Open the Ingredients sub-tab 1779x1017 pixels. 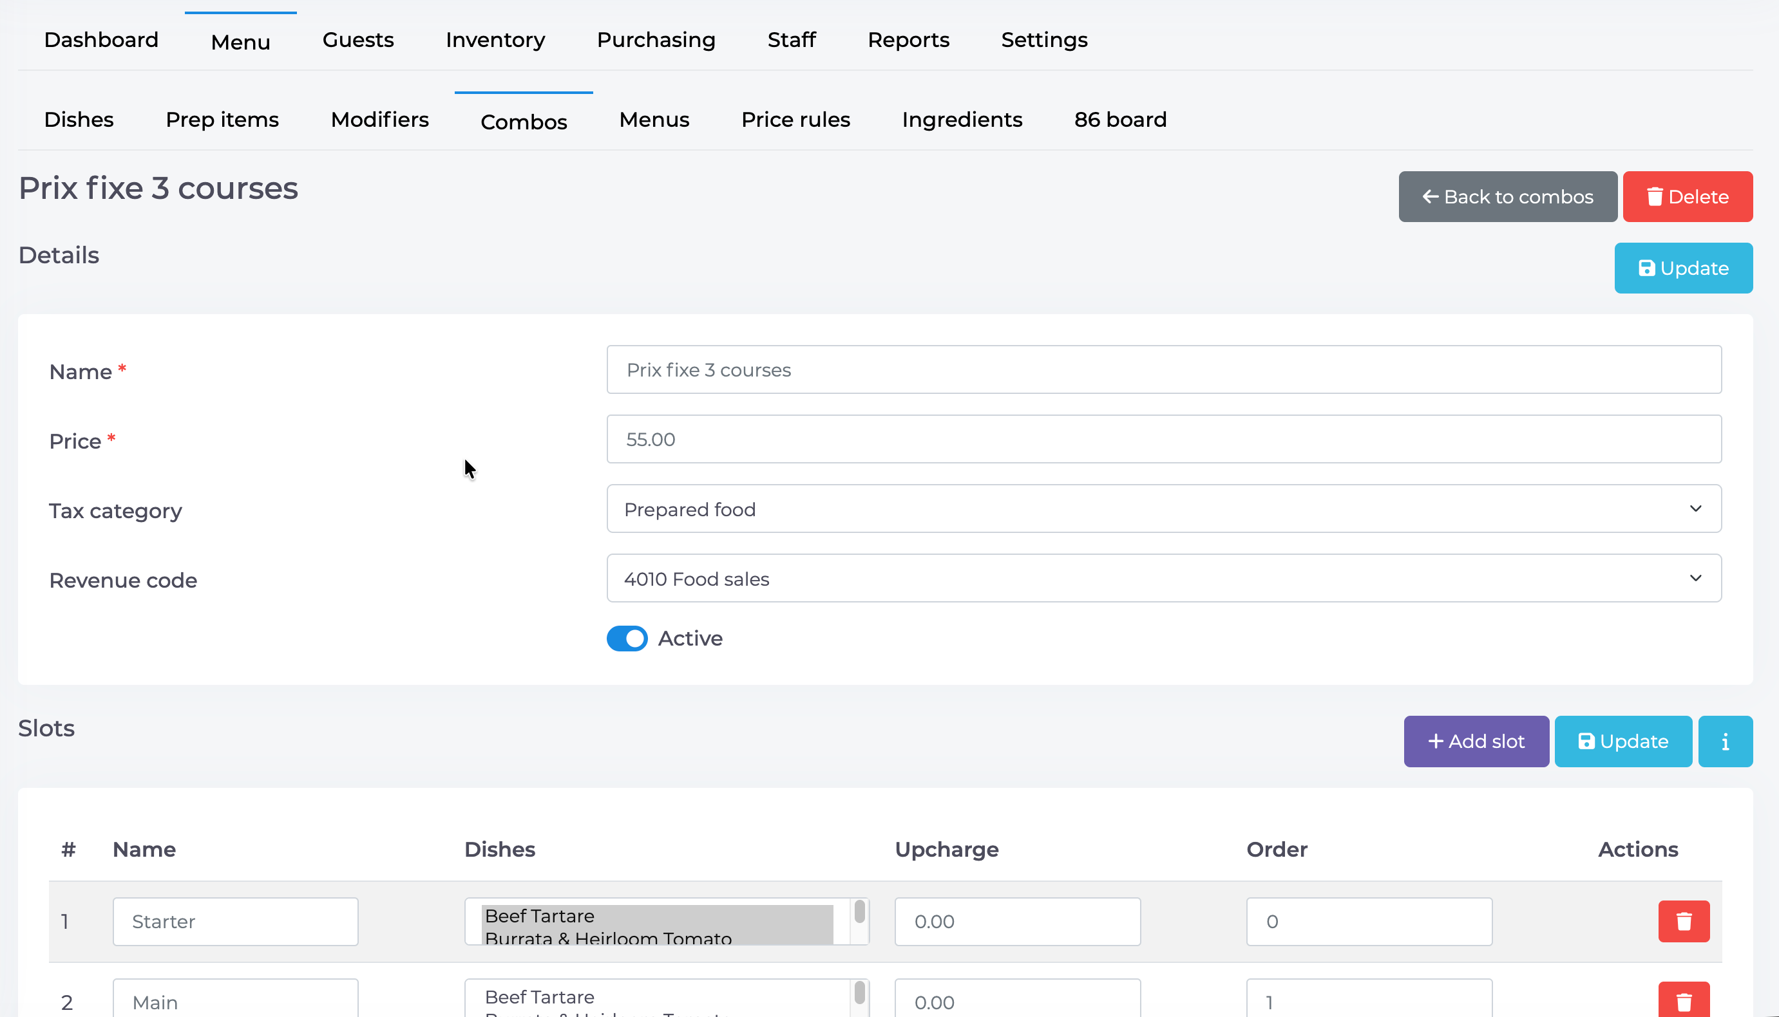pos(962,120)
